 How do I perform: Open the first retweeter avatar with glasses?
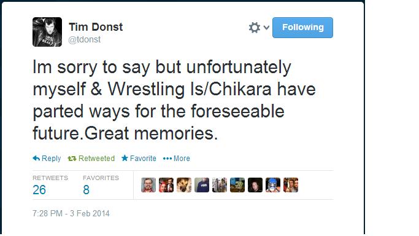148,185
